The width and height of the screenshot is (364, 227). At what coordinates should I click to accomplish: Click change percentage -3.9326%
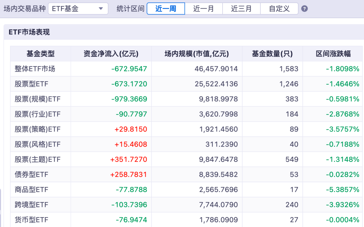[343, 205]
